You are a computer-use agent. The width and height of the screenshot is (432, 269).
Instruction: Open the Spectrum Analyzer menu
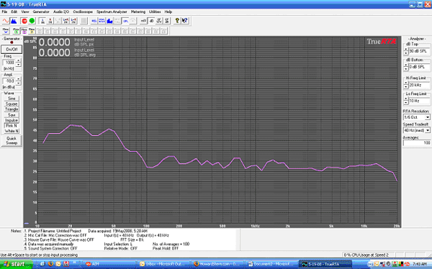point(112,12)
